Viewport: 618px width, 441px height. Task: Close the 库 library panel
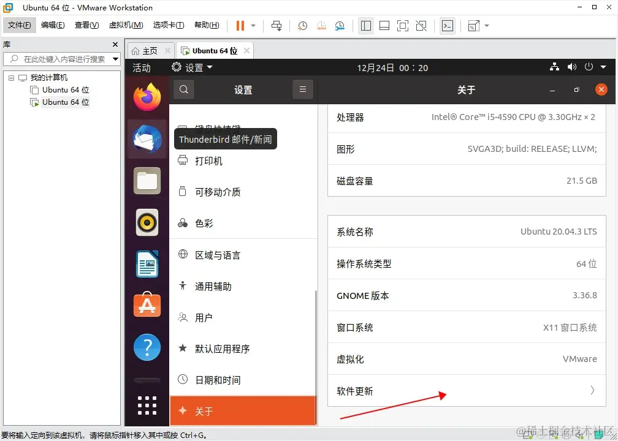tap(115, 45)
